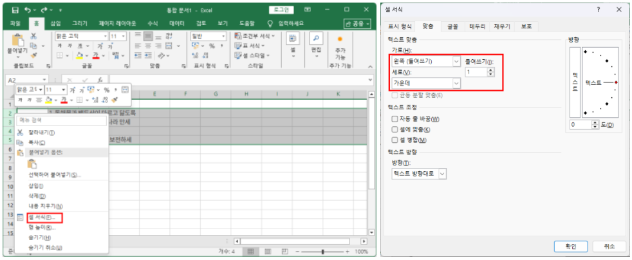The image size is (632, 260).
Task: Open the 텍스트 방향 dropdown
Action: [418, 174]
